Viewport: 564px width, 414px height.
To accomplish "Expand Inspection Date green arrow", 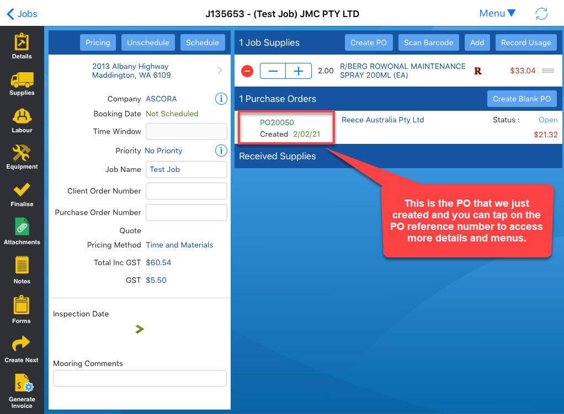I will pyautogui.click(x=140, y=329).
